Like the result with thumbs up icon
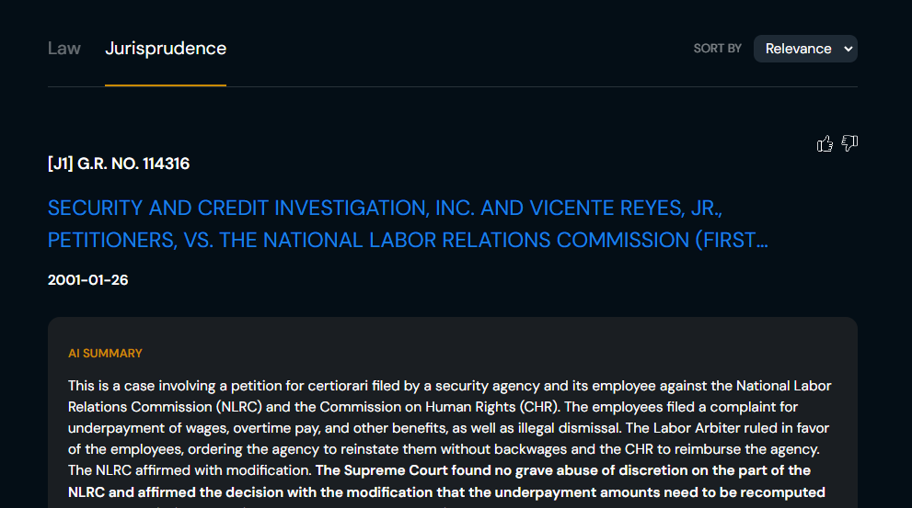 click(825, 143)
